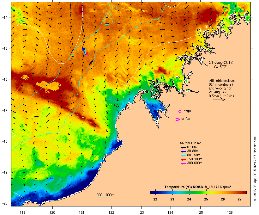Click the colorbar tick label 25
The image size is (259, 215).
(x=206, y=199)
